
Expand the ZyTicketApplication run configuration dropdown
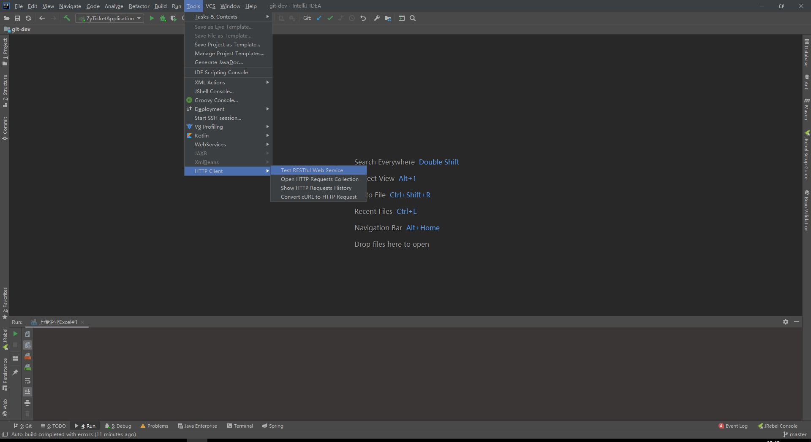click(x=139, y=18)
